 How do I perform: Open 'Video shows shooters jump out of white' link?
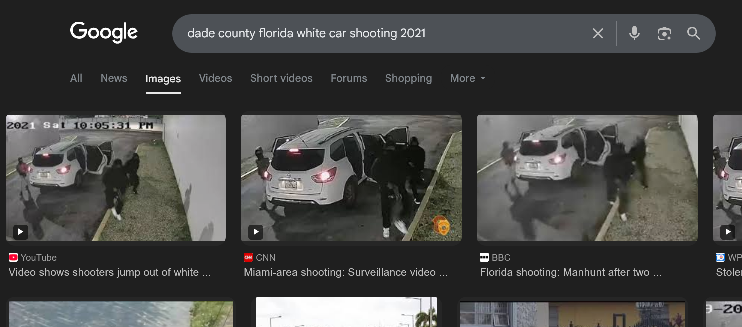(110, 272)
